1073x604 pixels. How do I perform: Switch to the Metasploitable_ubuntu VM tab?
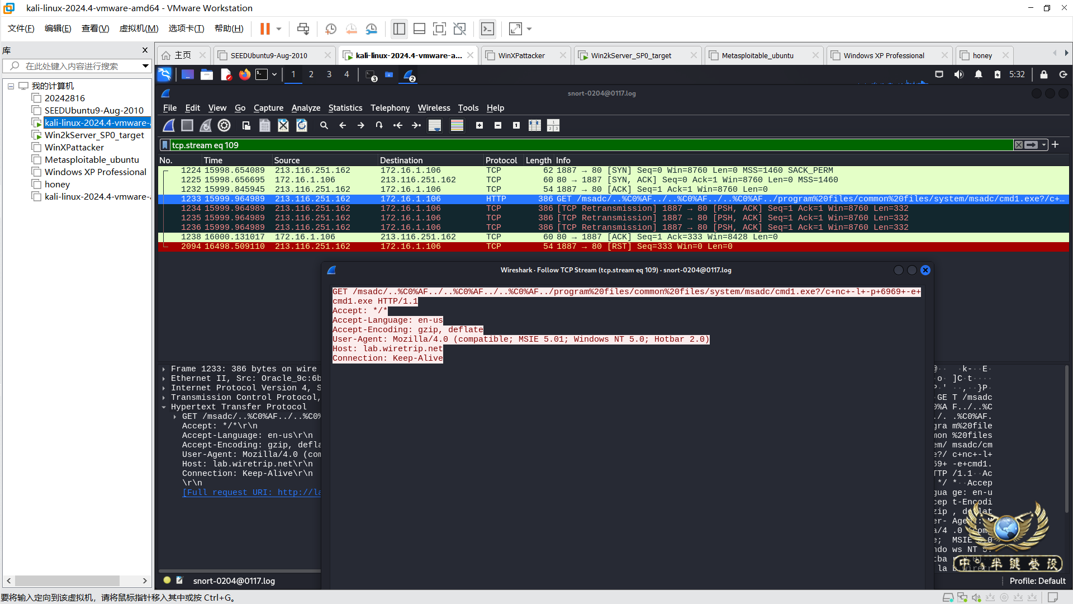[757, 55]
